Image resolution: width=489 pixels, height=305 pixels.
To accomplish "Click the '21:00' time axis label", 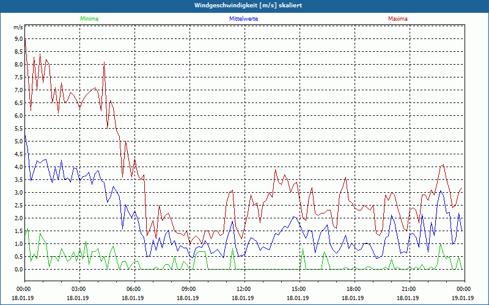I will pos(408,289).
